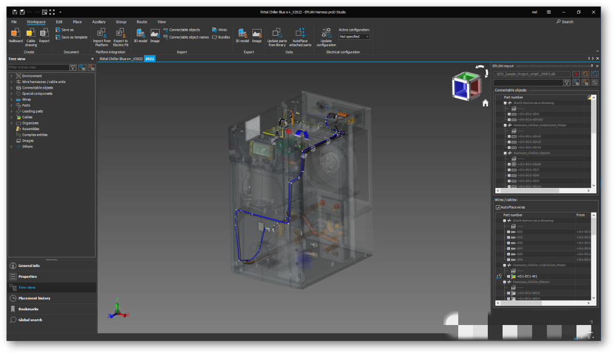Select the Images tree item

tap(27, 140)
